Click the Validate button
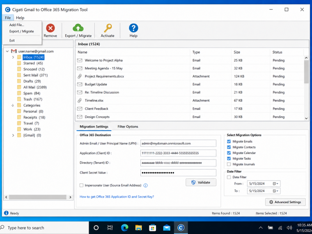 click(x=201, y=182)
